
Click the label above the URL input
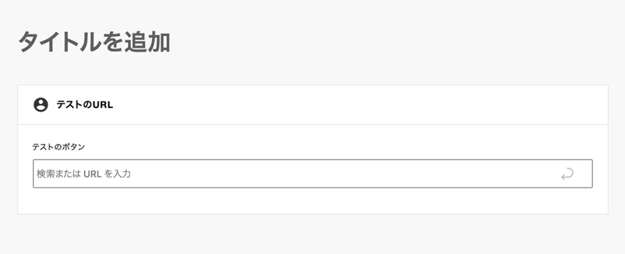59,147
